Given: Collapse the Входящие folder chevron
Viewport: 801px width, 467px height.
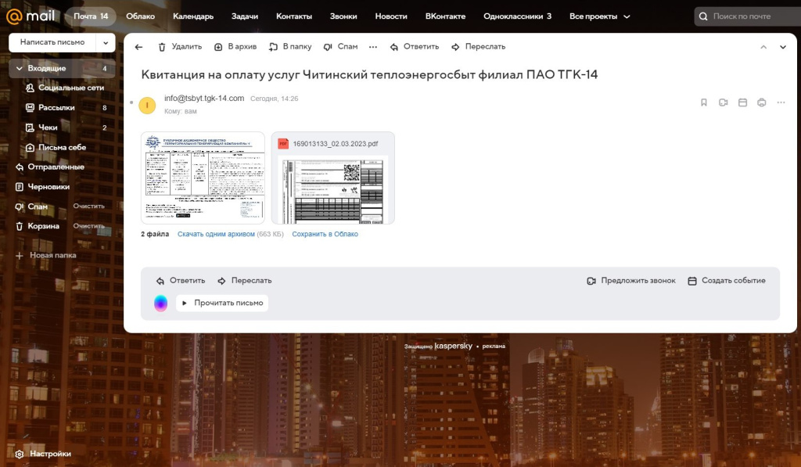Looking at the screenshot, I should pos(20,69).
